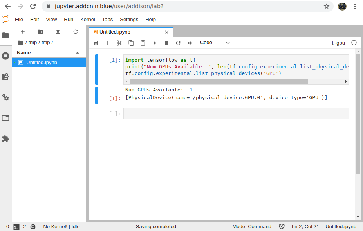Open the Edit menu
363x231 pixels.
click(34, 20)
